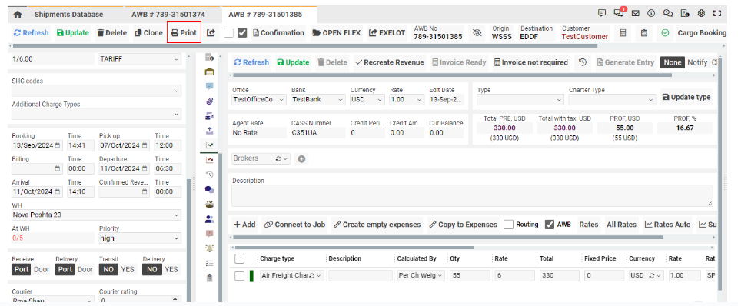Click the Connect to Job button

click(x=294, y=225)
